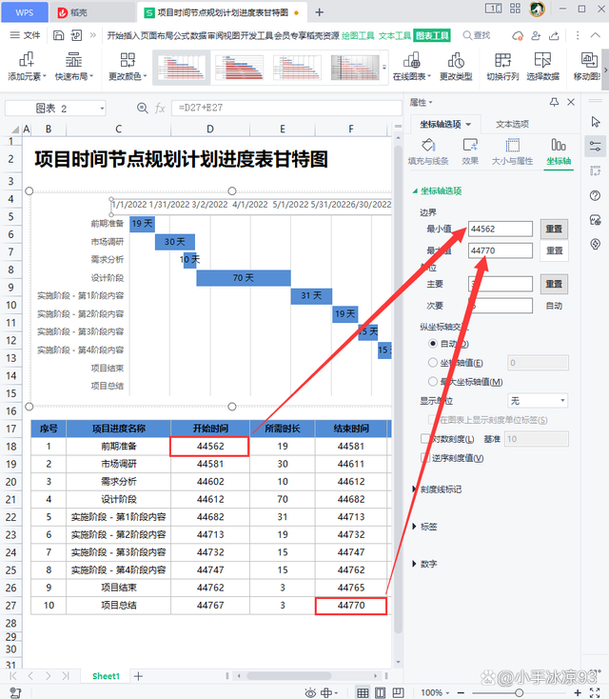Switch to the 图表工具 ribbon tab
Image resolution: width=609 pixels, height=699 pixels.
click(432, 35)
